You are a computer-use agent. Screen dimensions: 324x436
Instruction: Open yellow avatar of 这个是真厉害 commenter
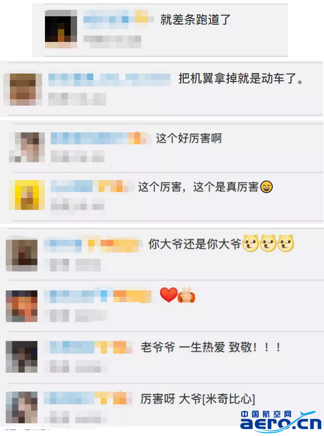point(27,195)
